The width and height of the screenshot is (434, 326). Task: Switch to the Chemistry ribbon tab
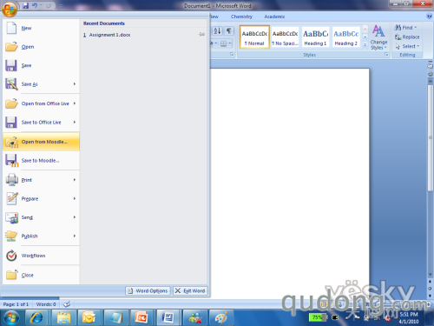coord(241,17)
